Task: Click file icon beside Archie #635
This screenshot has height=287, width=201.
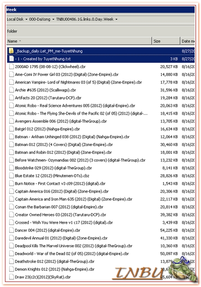Action: point(11,90)
